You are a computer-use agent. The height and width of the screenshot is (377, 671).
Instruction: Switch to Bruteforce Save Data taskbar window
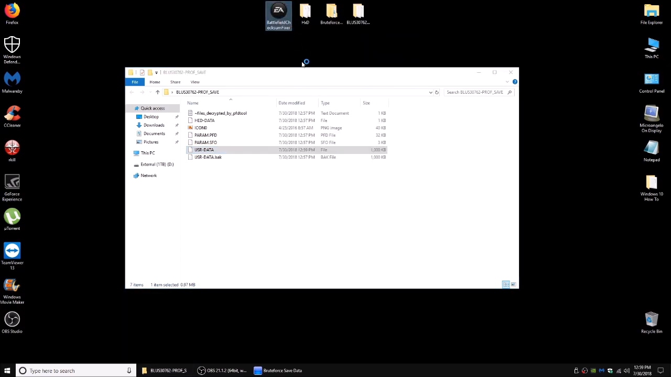coord(278,371)
